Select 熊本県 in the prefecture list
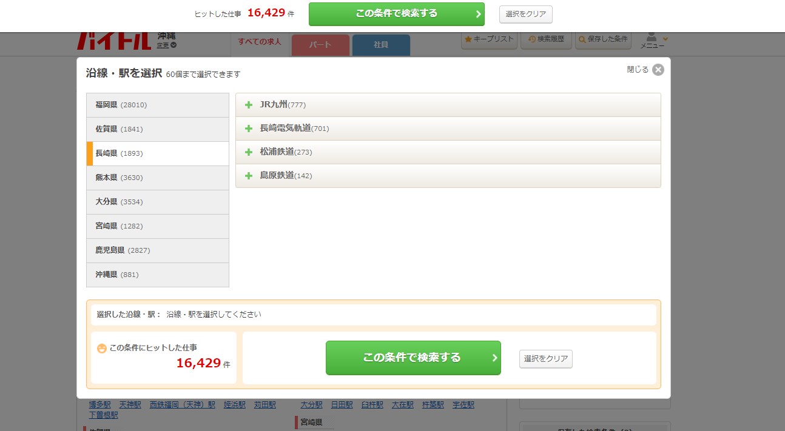This screenshot has width=785, height=431. coord(158,178)
